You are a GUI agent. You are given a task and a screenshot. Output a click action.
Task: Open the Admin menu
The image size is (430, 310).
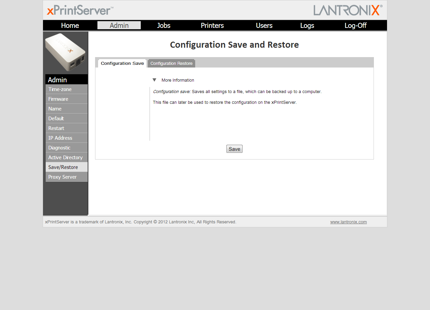pyautogui.click(x=119, y=25)
